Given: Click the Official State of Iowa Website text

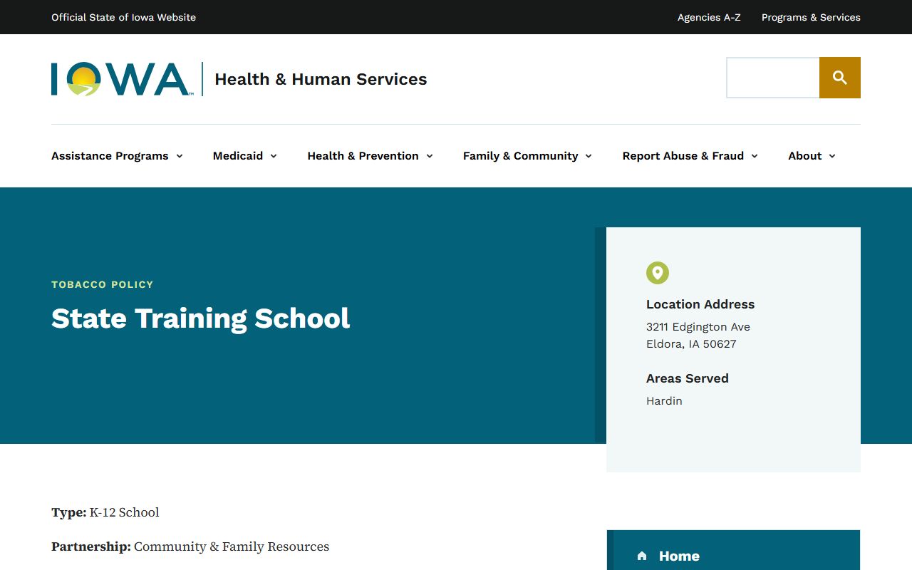Looking at the screenshot, I should tap(123, 17).
